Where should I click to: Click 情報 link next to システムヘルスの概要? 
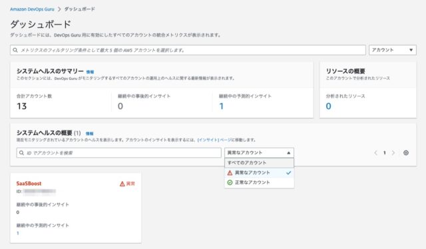coord(89,133)
